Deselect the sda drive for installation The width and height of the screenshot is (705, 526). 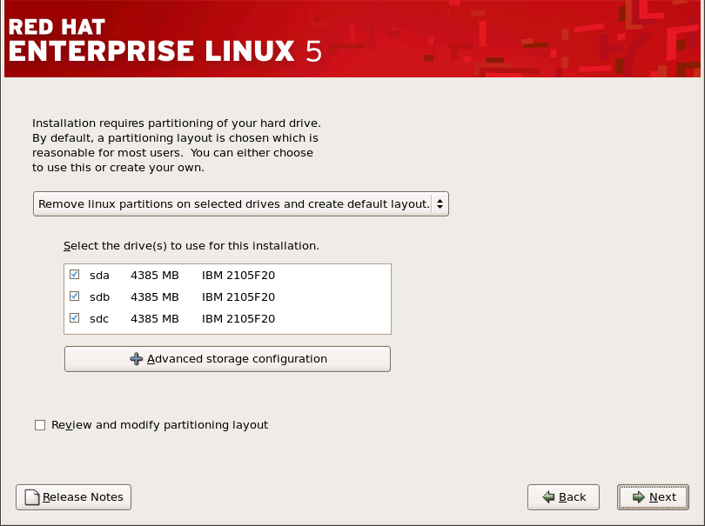coord(75,275)
